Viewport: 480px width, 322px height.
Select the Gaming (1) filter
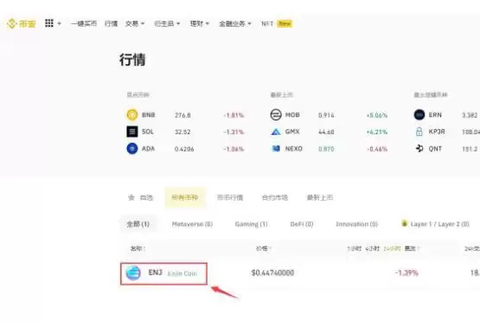click(252, 224)
